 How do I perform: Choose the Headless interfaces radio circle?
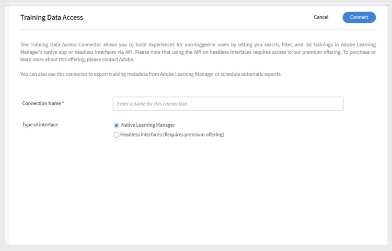116,135
